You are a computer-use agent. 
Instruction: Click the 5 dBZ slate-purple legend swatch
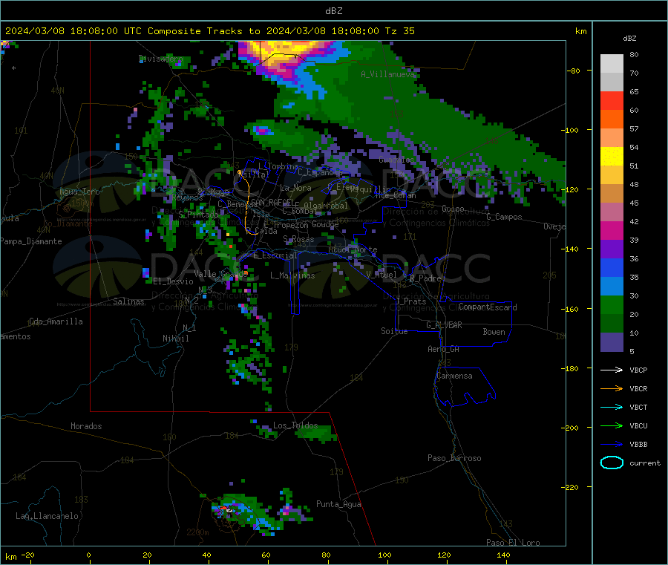[x=612, y=342]
